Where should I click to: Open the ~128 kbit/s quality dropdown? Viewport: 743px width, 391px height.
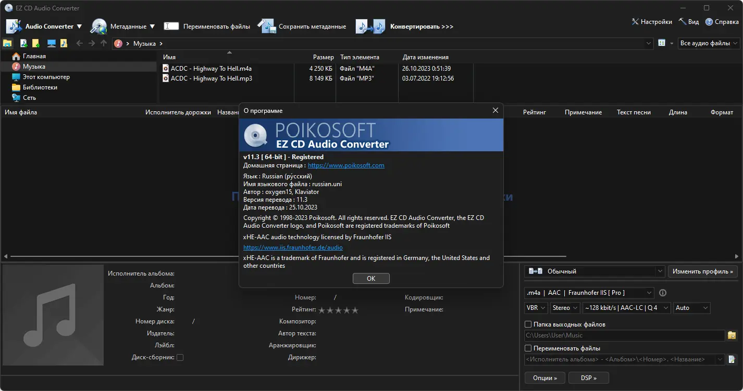pos(627,308)
